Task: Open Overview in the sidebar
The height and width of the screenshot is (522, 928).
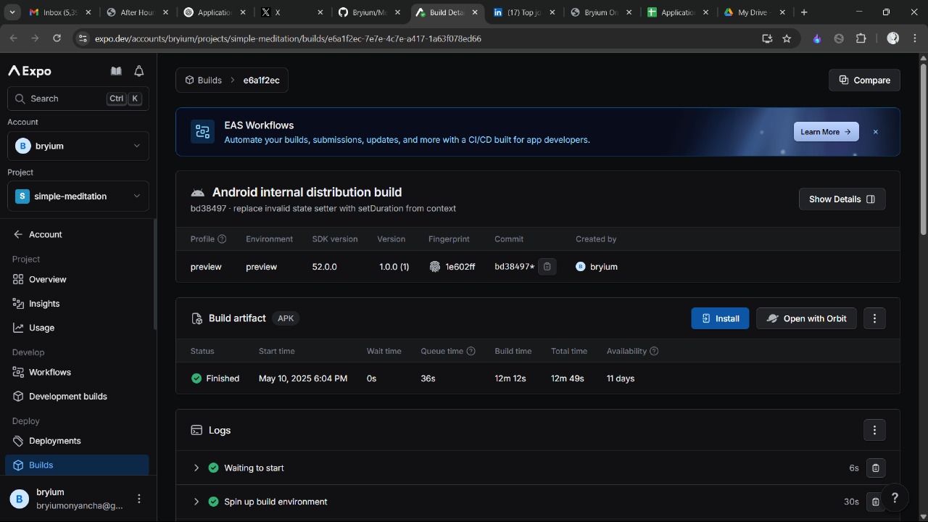Action: click(x=47, y=280)
